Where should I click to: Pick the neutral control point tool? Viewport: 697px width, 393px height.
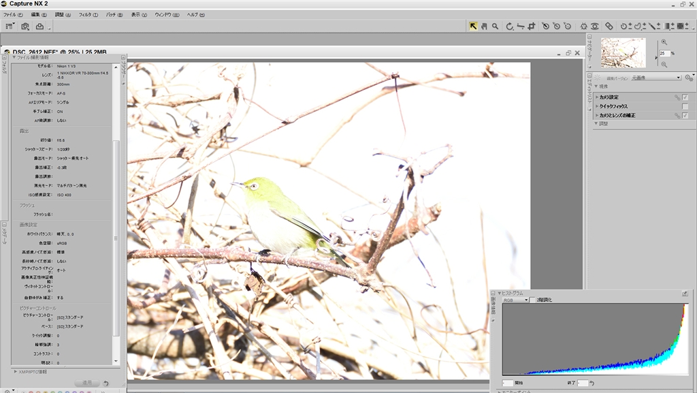click(x=557, y=27)
